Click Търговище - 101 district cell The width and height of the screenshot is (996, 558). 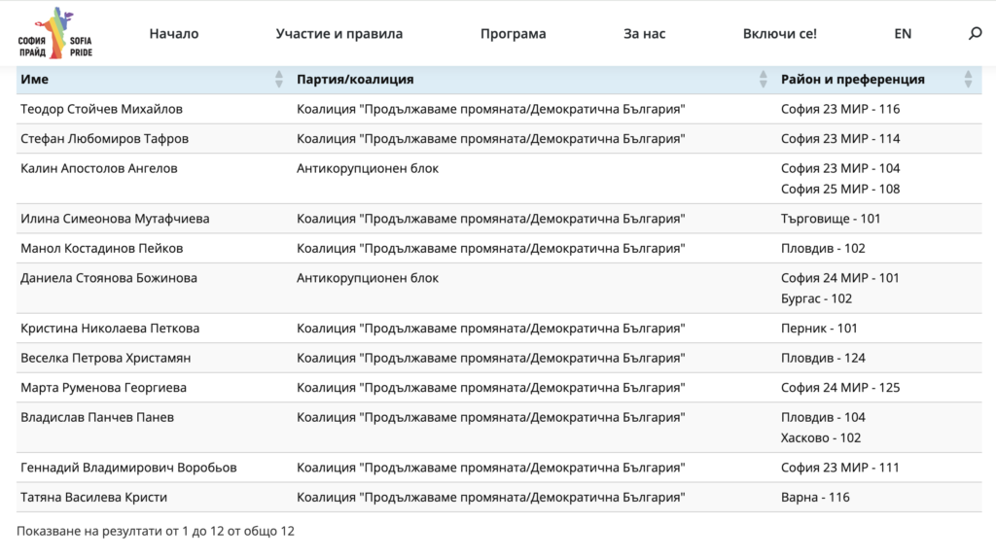(x=831, y=219)
